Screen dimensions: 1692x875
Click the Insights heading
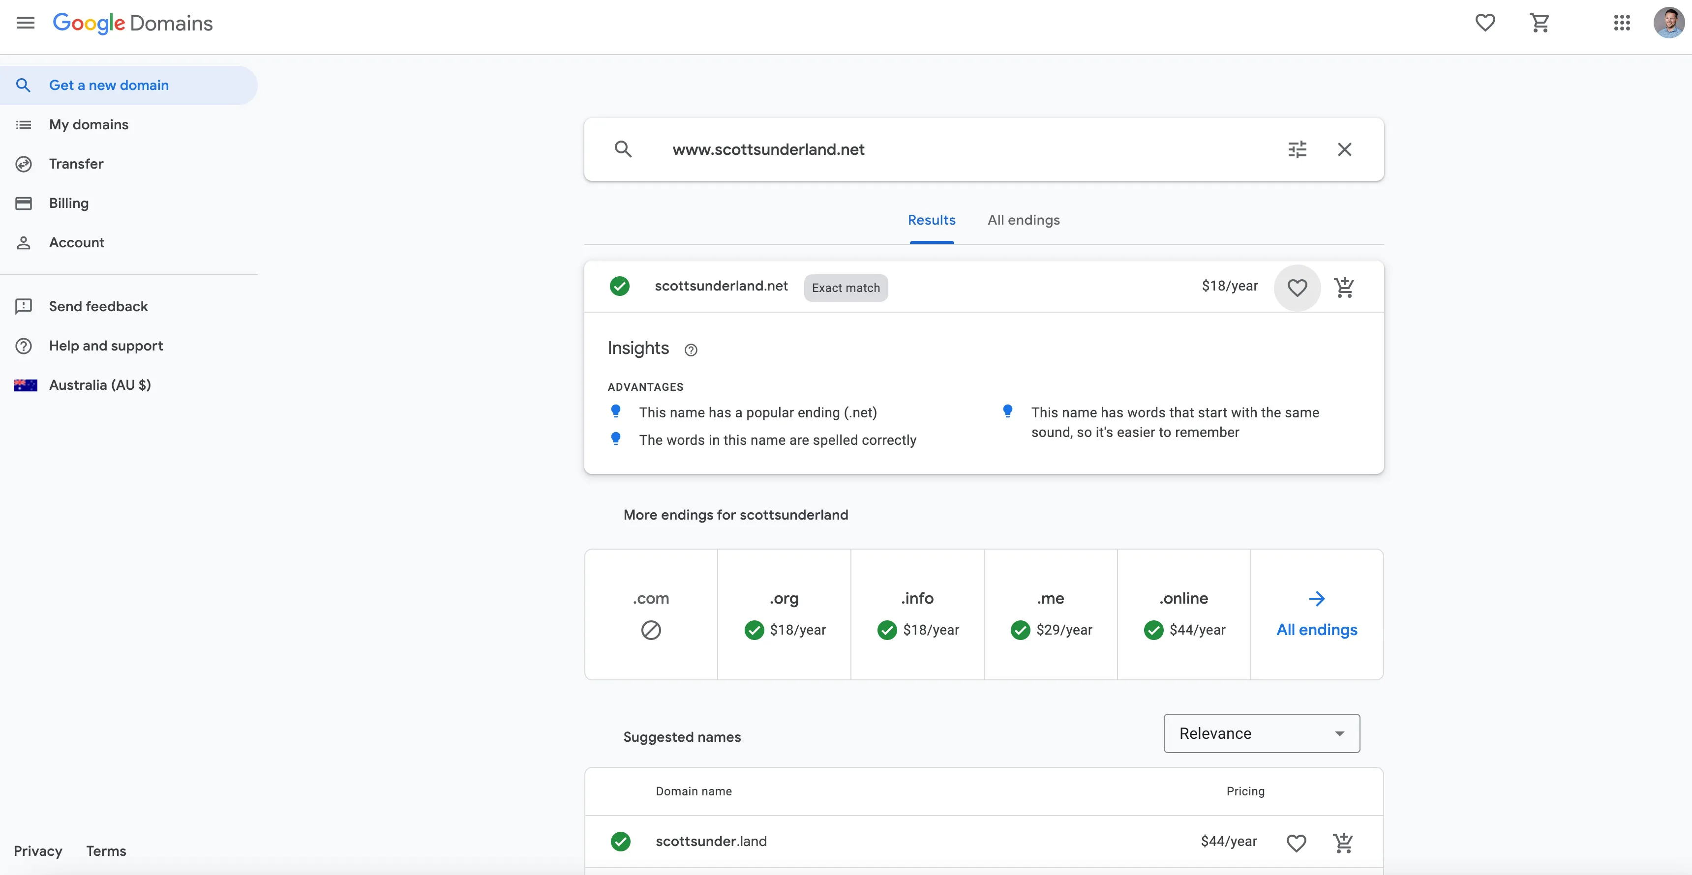point(638,348)
